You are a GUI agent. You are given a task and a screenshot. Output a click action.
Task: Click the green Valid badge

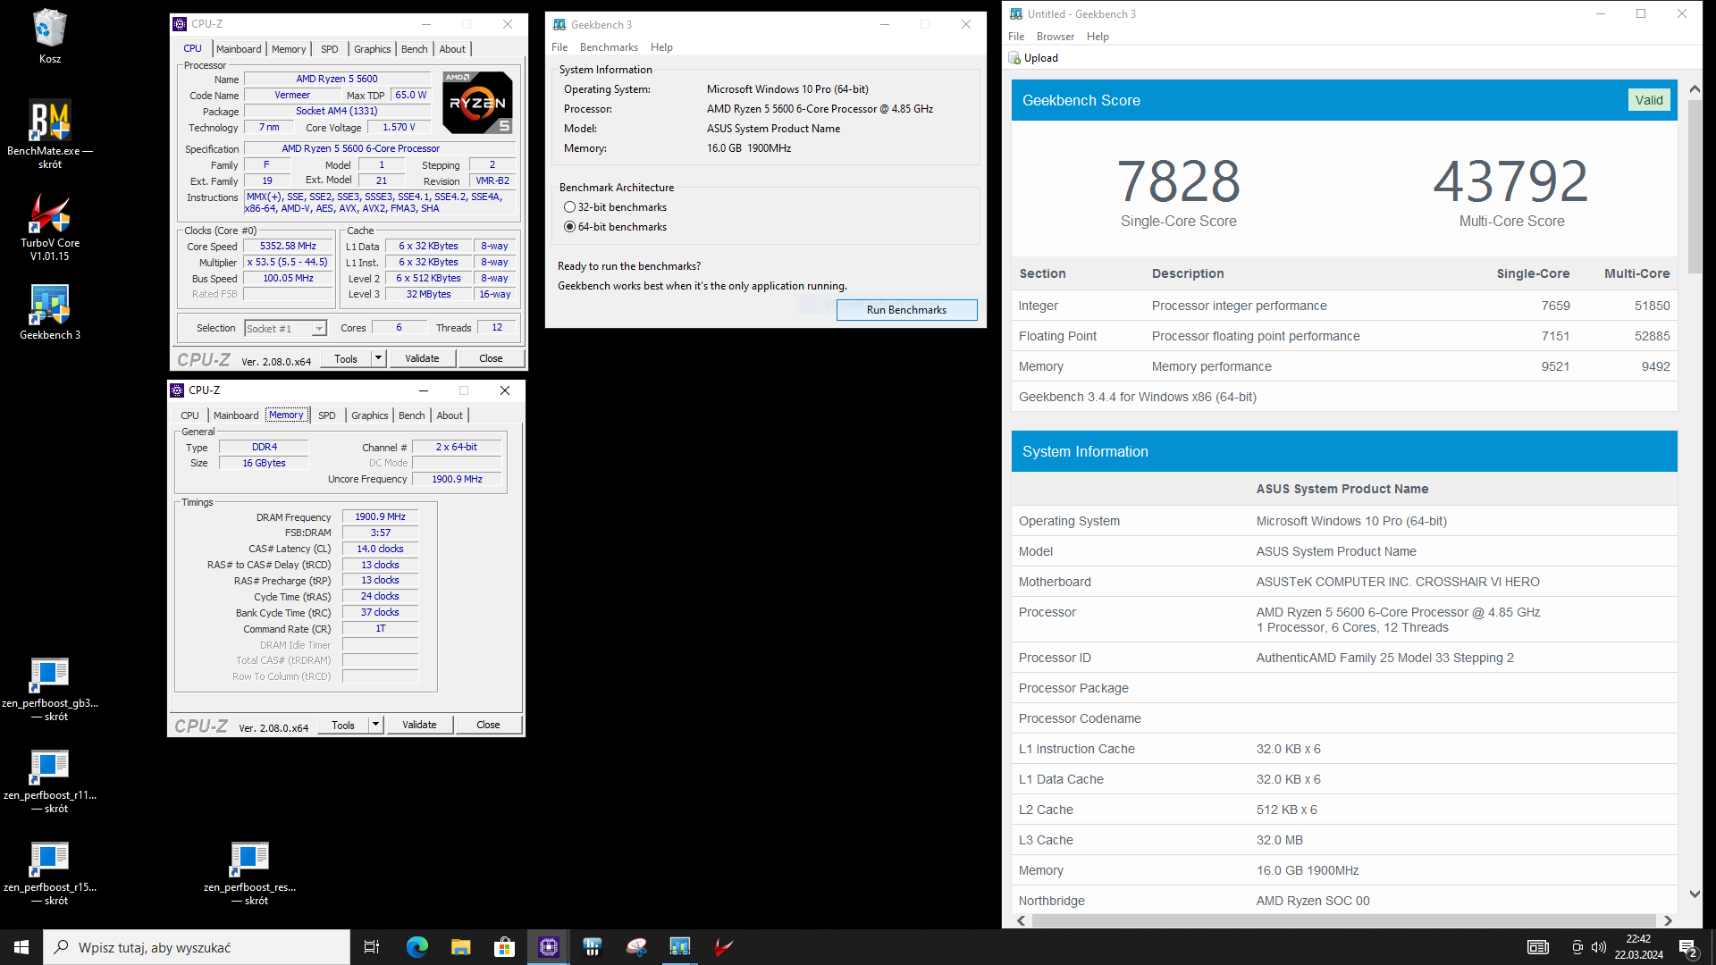point(1649,100)
